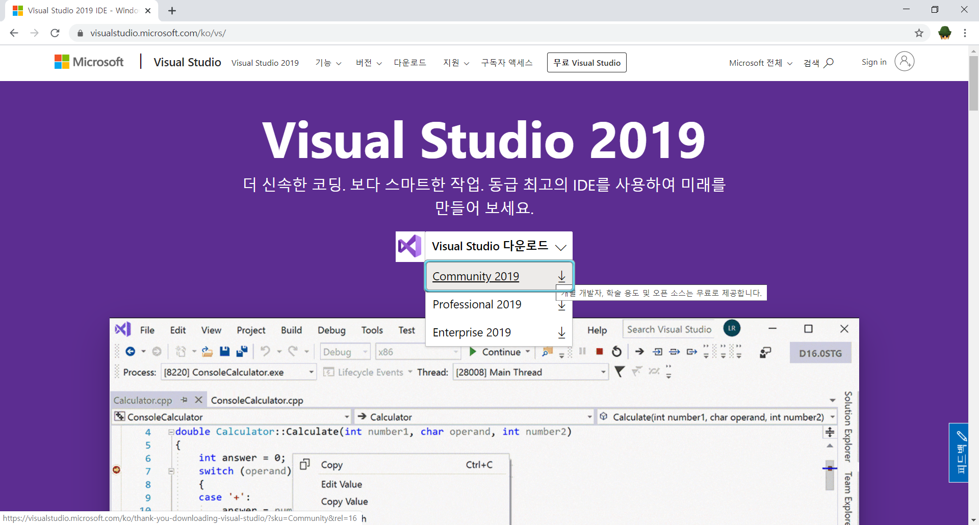Open Chrome menu three dots
This screenshot has height=525, width=979.
coord(965,33)
